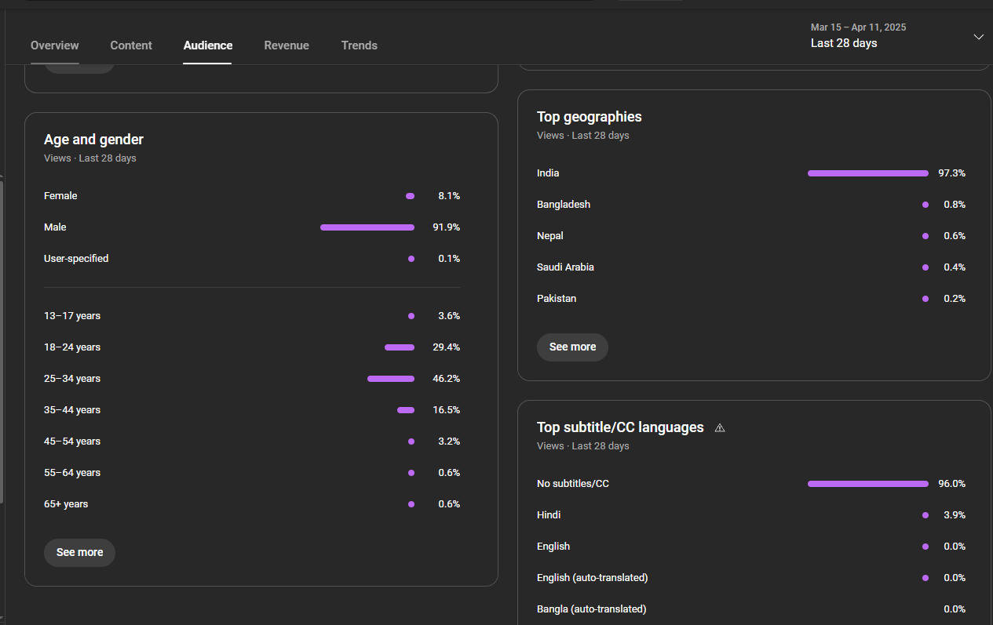Screen dimensions: 993x625
Task: Select the Hindi subtitle language row
Action: [751, 515]
